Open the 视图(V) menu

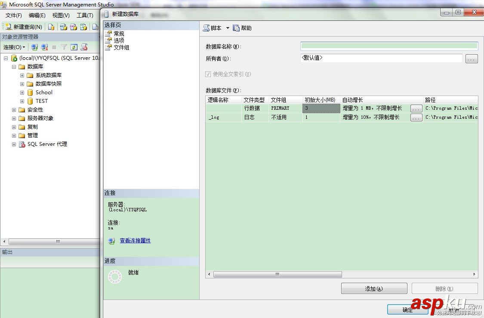61,15
